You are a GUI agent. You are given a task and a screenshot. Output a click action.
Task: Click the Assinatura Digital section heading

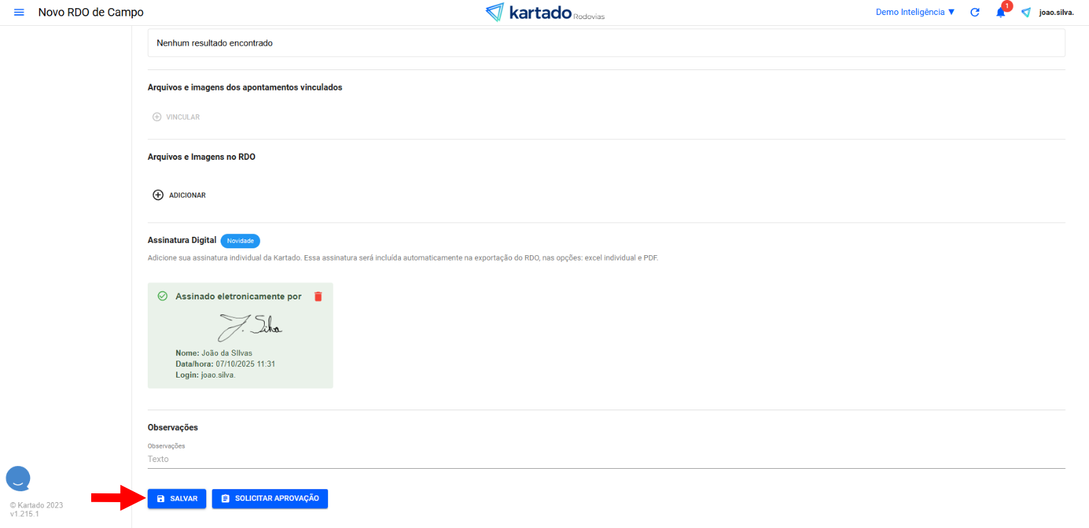point(182,240)
